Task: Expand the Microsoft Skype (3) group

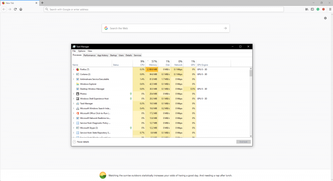Action: (74, 128)
